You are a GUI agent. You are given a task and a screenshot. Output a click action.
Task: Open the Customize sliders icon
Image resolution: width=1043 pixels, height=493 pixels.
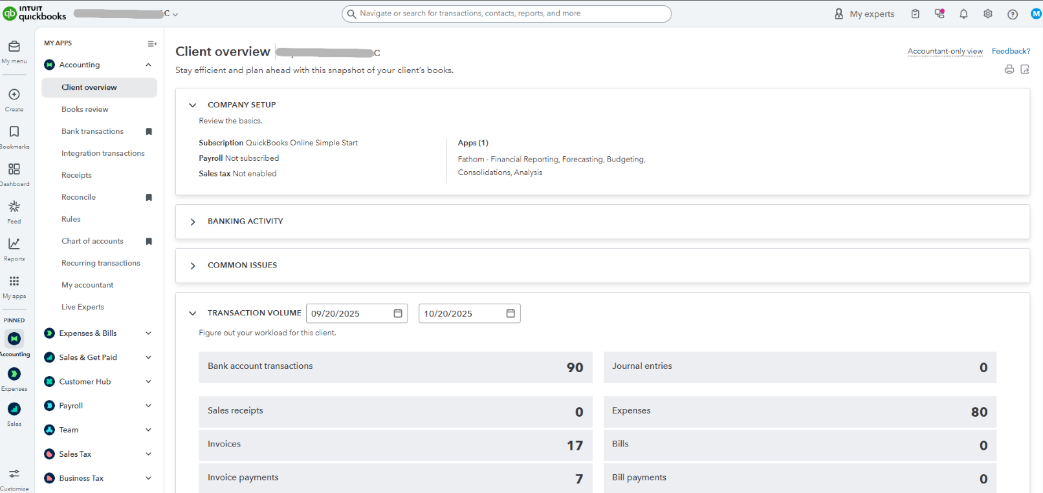pos(14,474)
